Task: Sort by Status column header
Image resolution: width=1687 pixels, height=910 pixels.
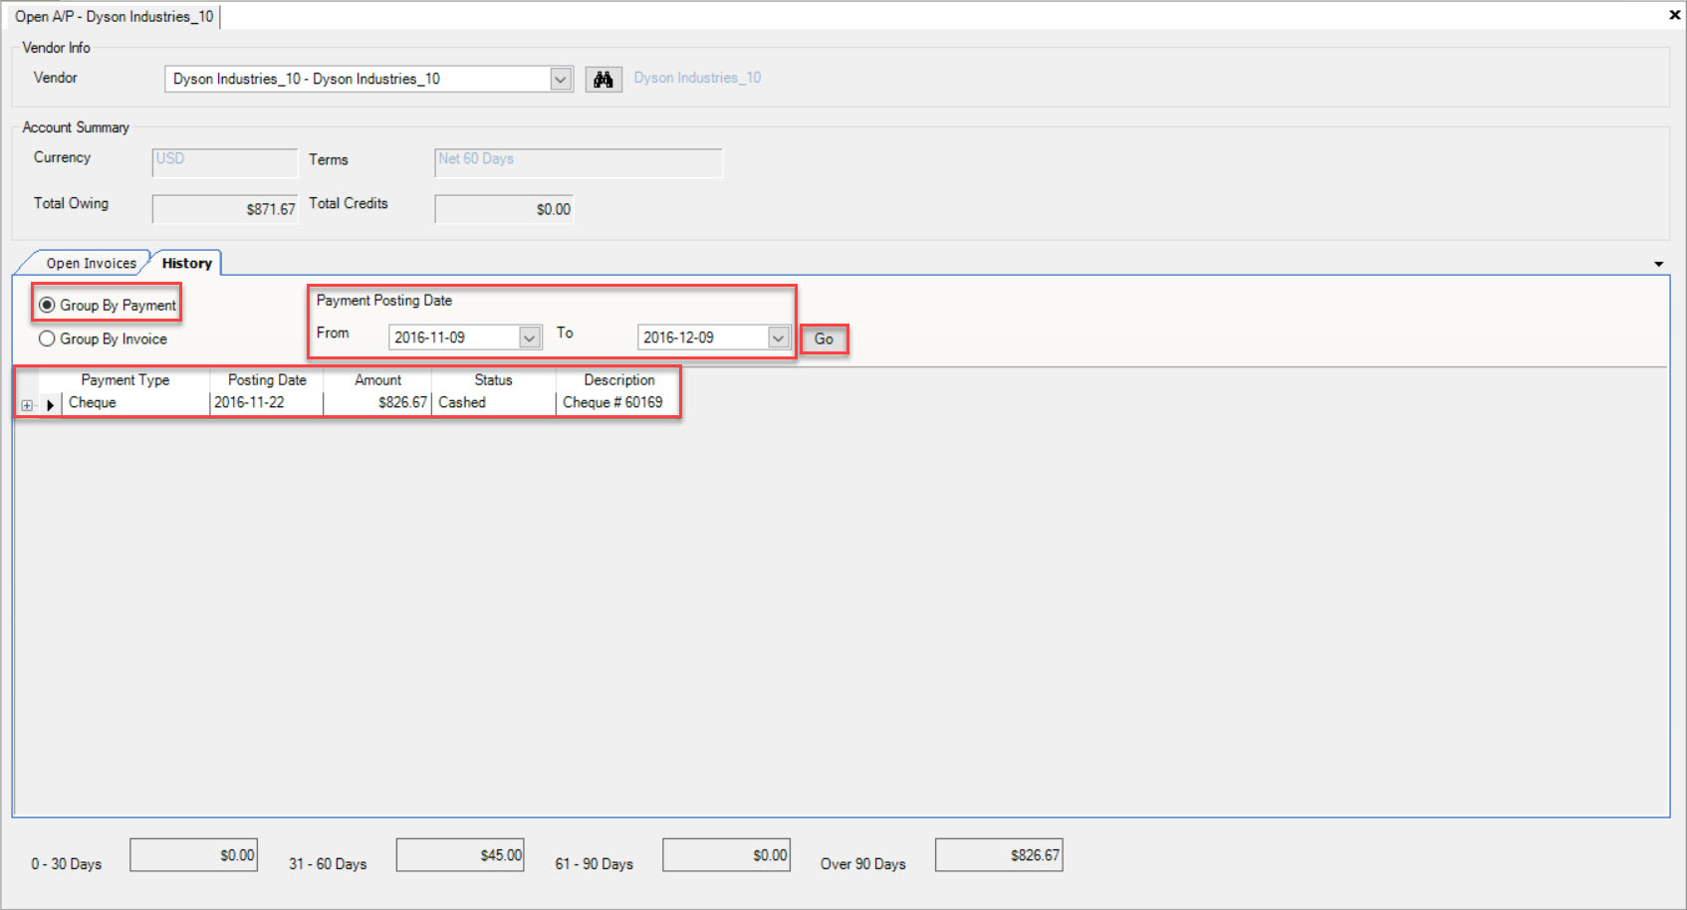Action: pos(493,380)
